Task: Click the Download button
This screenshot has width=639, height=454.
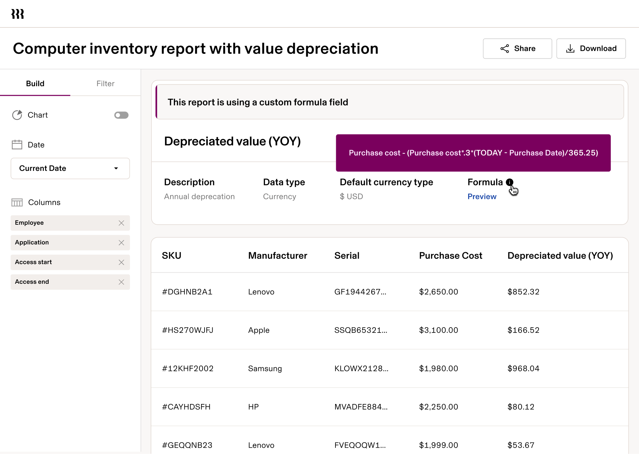Action: click(x=591, y=48)
